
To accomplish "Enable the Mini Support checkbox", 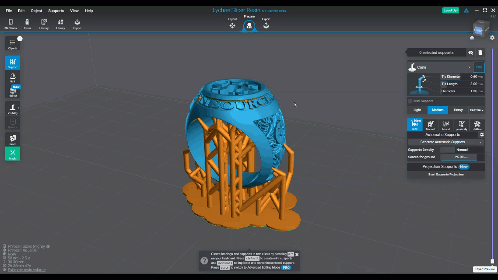I will (410, 101).
